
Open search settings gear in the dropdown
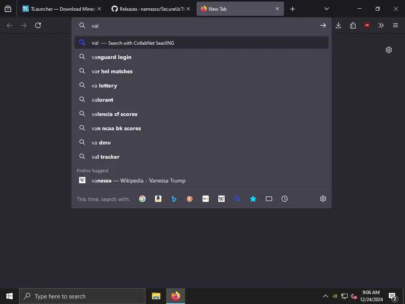pos(323,199)
